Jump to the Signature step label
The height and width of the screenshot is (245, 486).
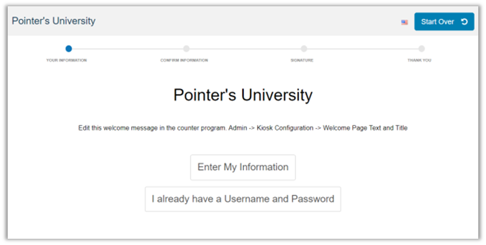click(302, 61)
